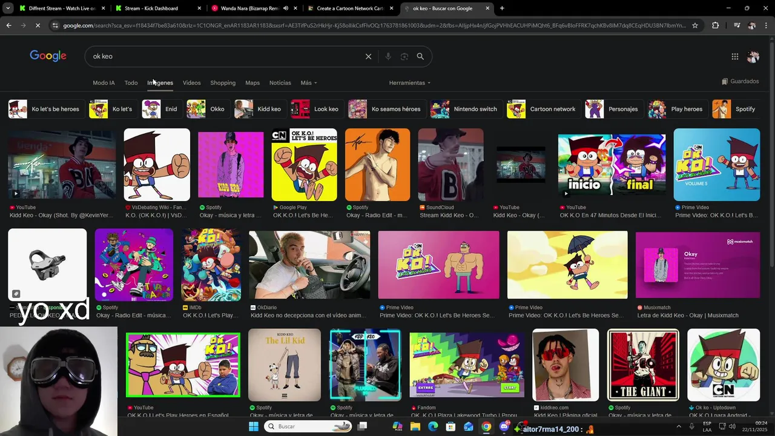The height and width of the screenshot is (436, 775).
Task: Stop page loading with X button
Action: [x=38, y=25]
